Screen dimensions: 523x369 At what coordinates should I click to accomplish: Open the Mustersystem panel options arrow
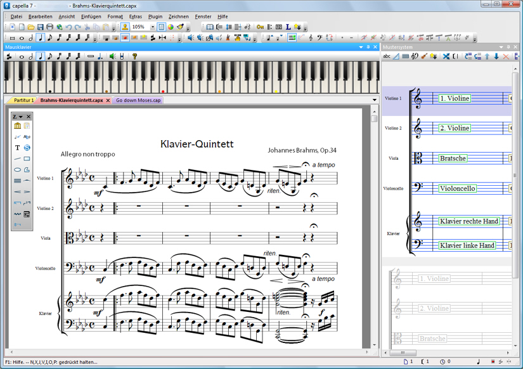coord(501,47)
